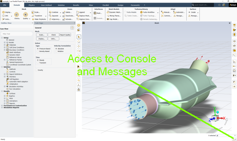Open Adapt Manage dialog
The image size is (237, 141).
(x=178, y=16)
